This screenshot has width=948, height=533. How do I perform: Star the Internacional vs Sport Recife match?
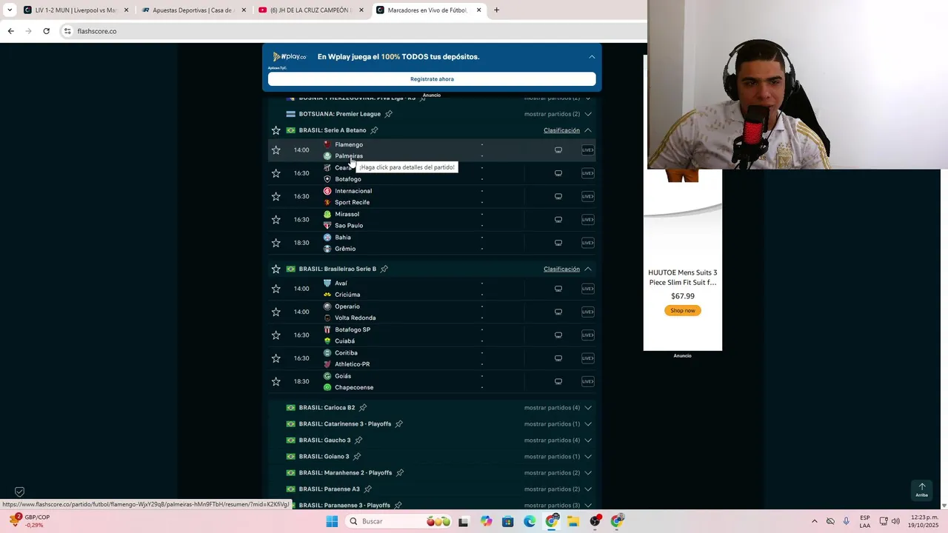(x=276, y=196)
